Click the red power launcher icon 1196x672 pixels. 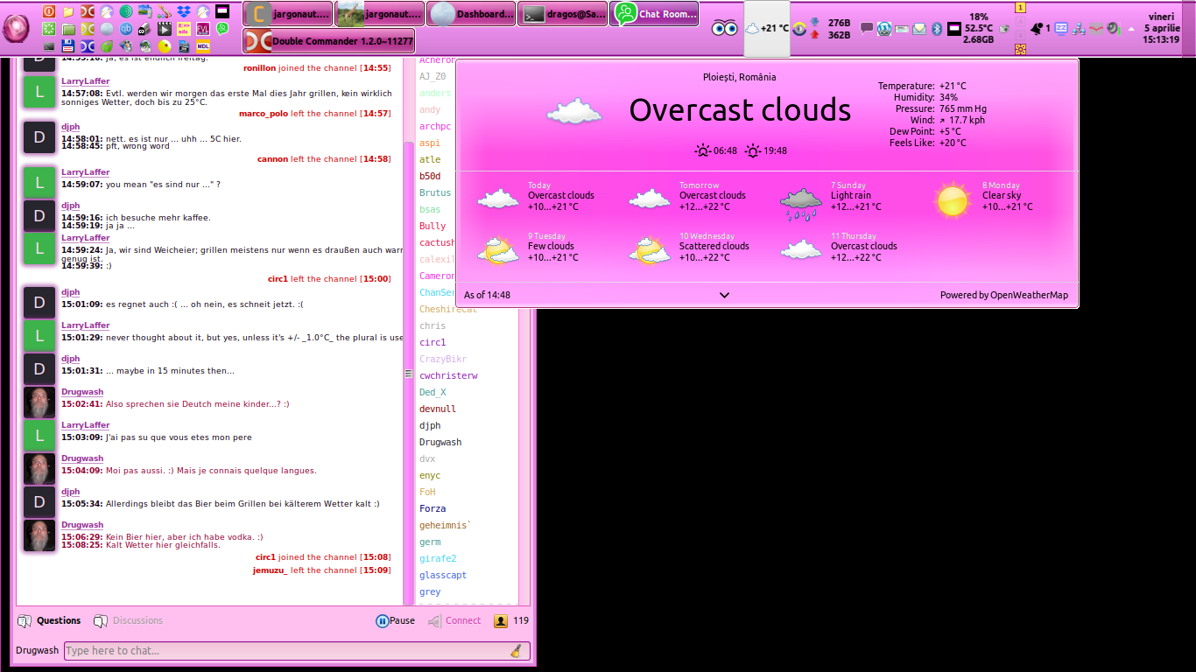49,11
